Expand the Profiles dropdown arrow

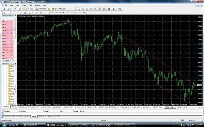[x=11, y=9]
